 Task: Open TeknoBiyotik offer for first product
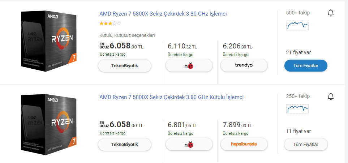tap(125, 66)
